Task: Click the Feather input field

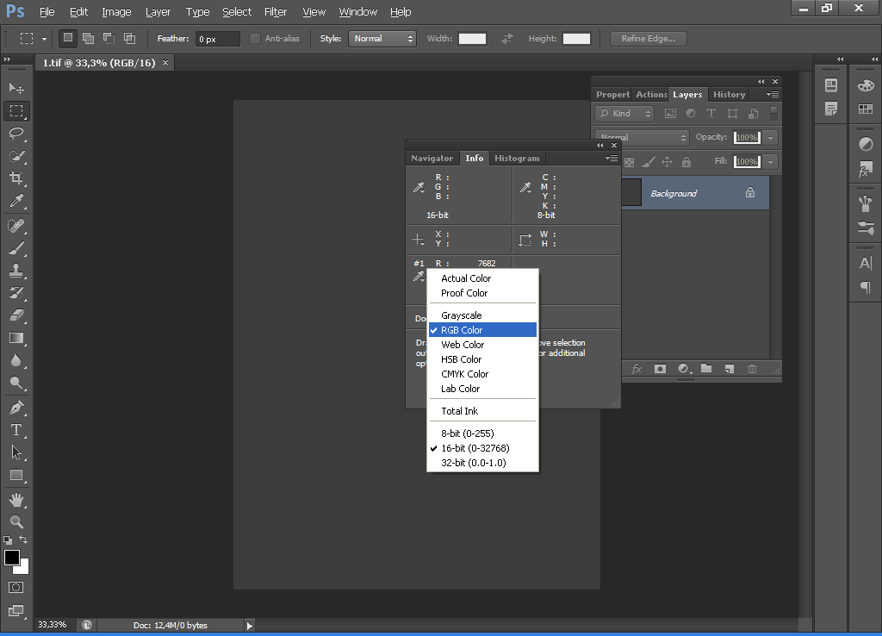Action: (x=217, y=39)
